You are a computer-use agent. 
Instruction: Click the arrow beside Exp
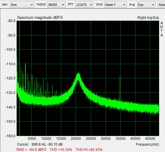pyautogui.click(x=153, y=5)
